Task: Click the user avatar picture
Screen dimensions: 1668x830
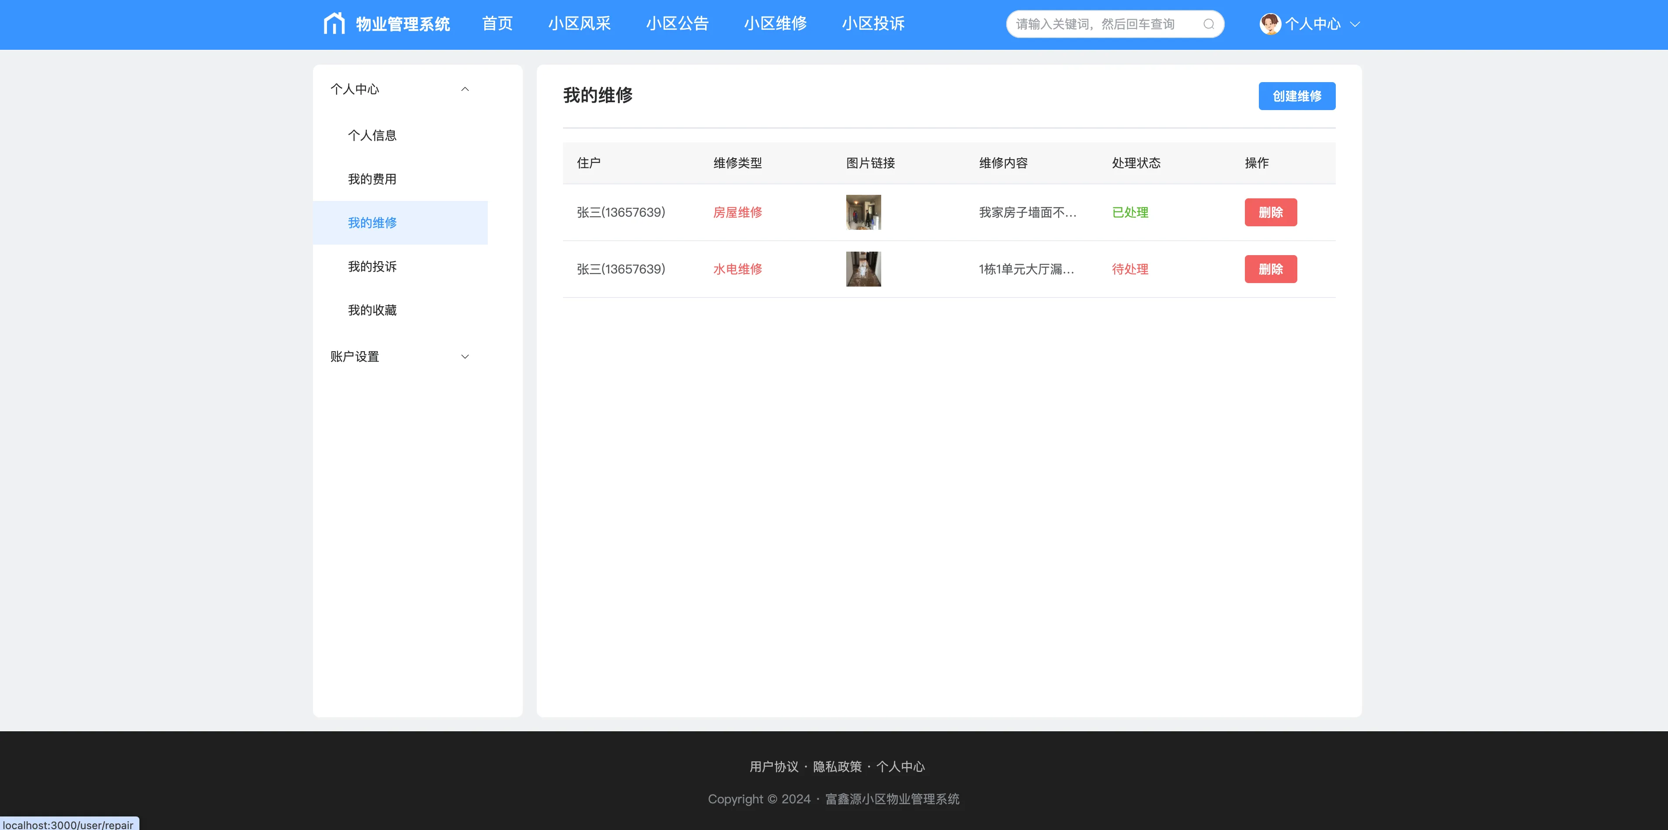Action: pos(1270,24)
